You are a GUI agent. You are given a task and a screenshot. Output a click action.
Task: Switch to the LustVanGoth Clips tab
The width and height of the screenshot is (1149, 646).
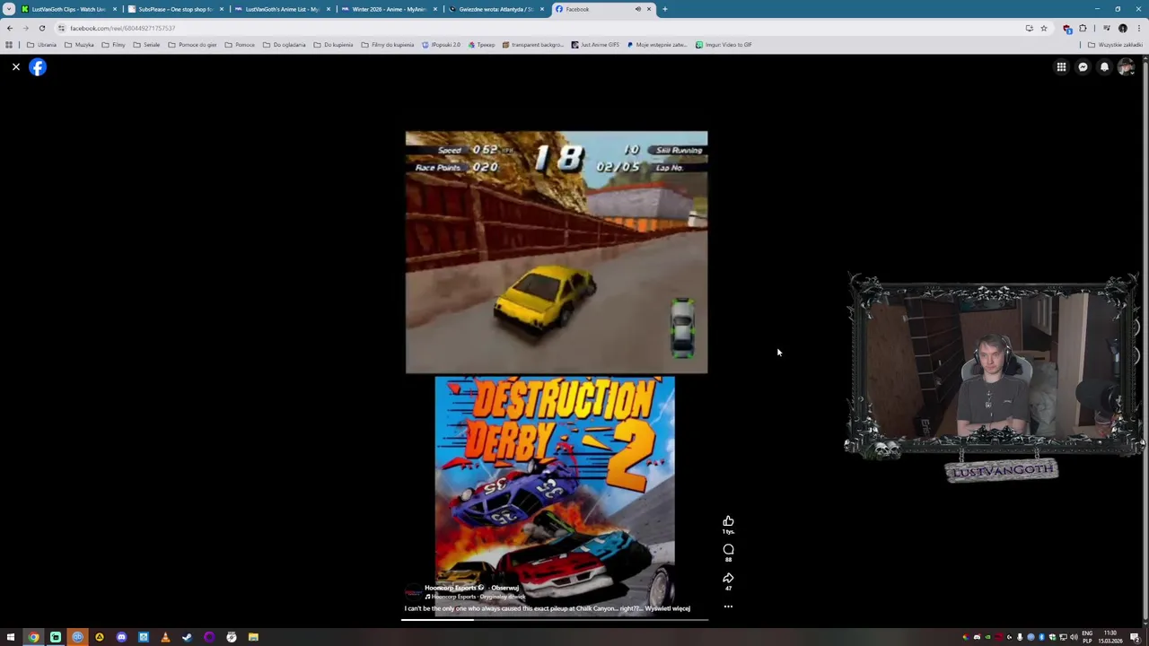click(69, 9)
